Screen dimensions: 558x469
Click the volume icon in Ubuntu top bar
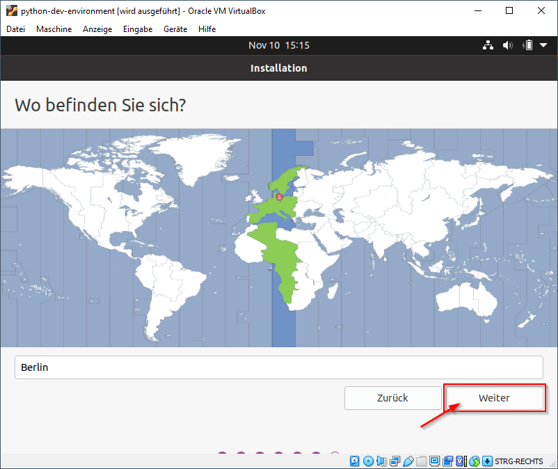click(507, 45)
